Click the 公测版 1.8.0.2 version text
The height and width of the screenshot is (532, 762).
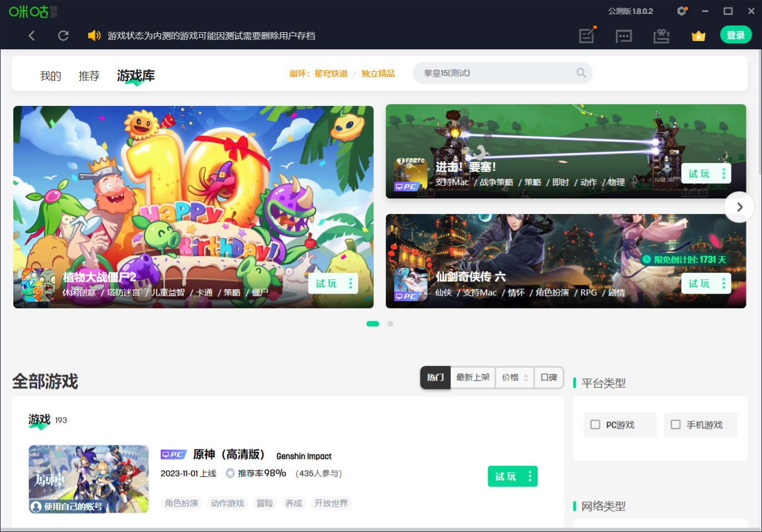coord(630,11)
